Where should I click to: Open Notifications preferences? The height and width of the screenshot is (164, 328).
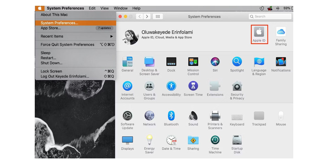point(281,64)
